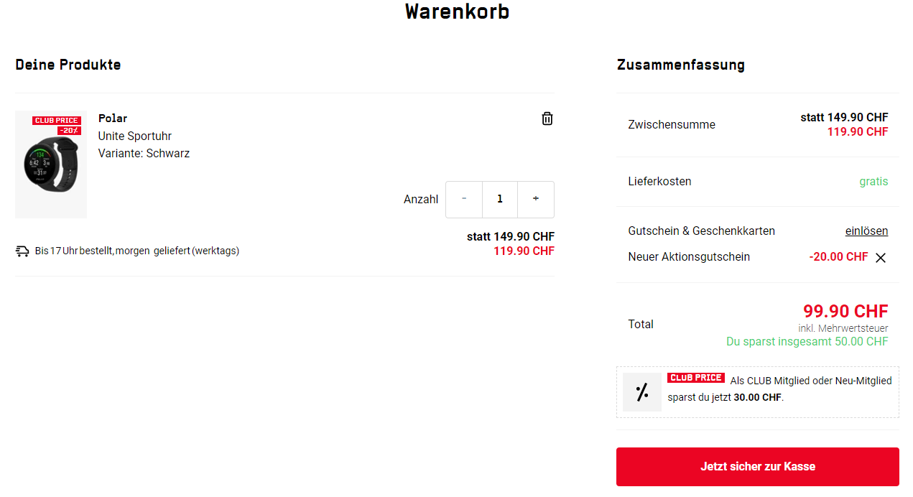Delete the Polar watch from cart

pyautogui.click(x=547, y=119)
